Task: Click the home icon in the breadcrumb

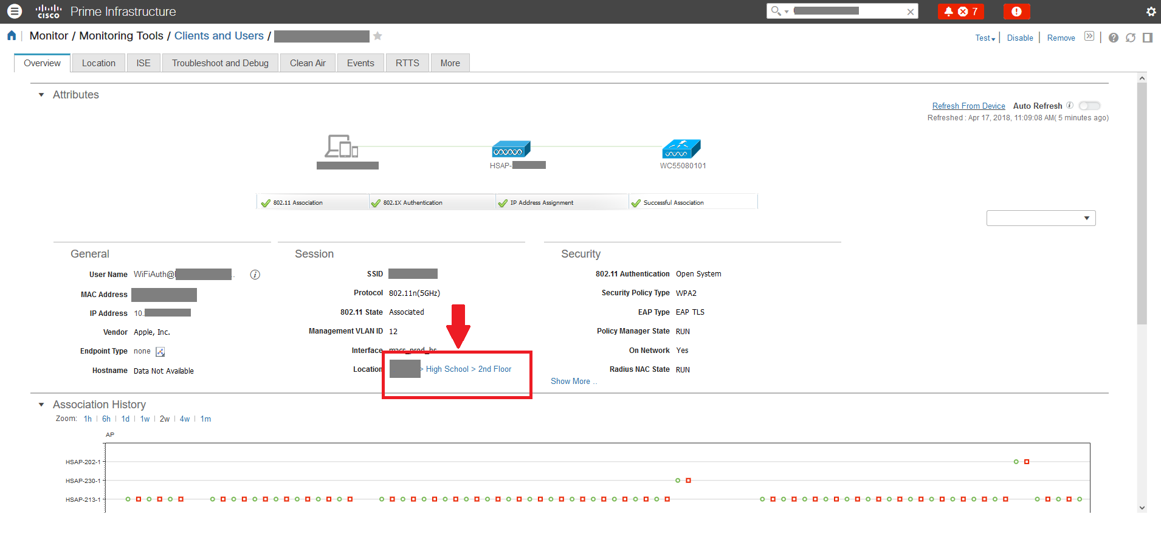Action: pos(10,35)
